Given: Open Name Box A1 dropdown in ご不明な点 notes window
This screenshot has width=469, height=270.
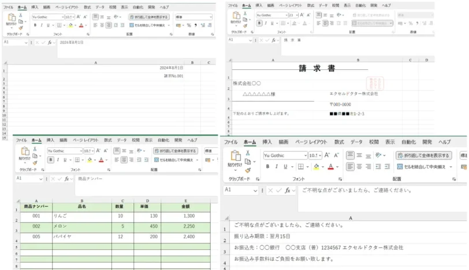Looking at the screenshot, I should pyautogui.click(x=255, y=190).
